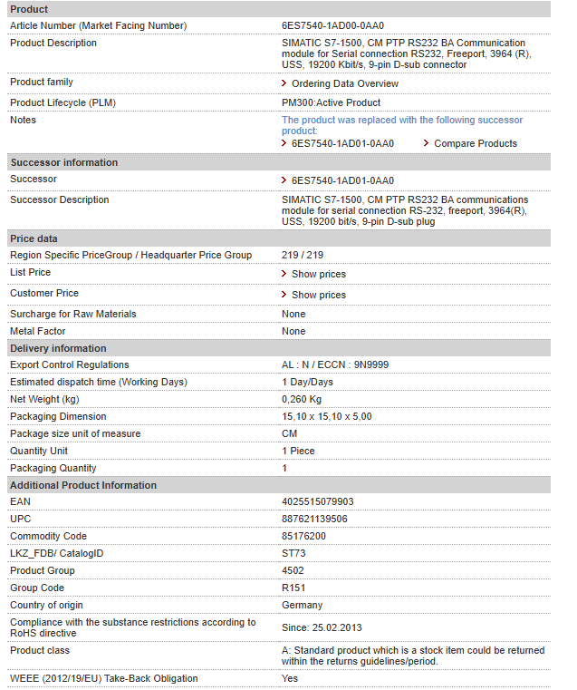Viewport: 577px width, 690px height.
Task: Select EAN number 4025515079903
Action: click(317, 501)
